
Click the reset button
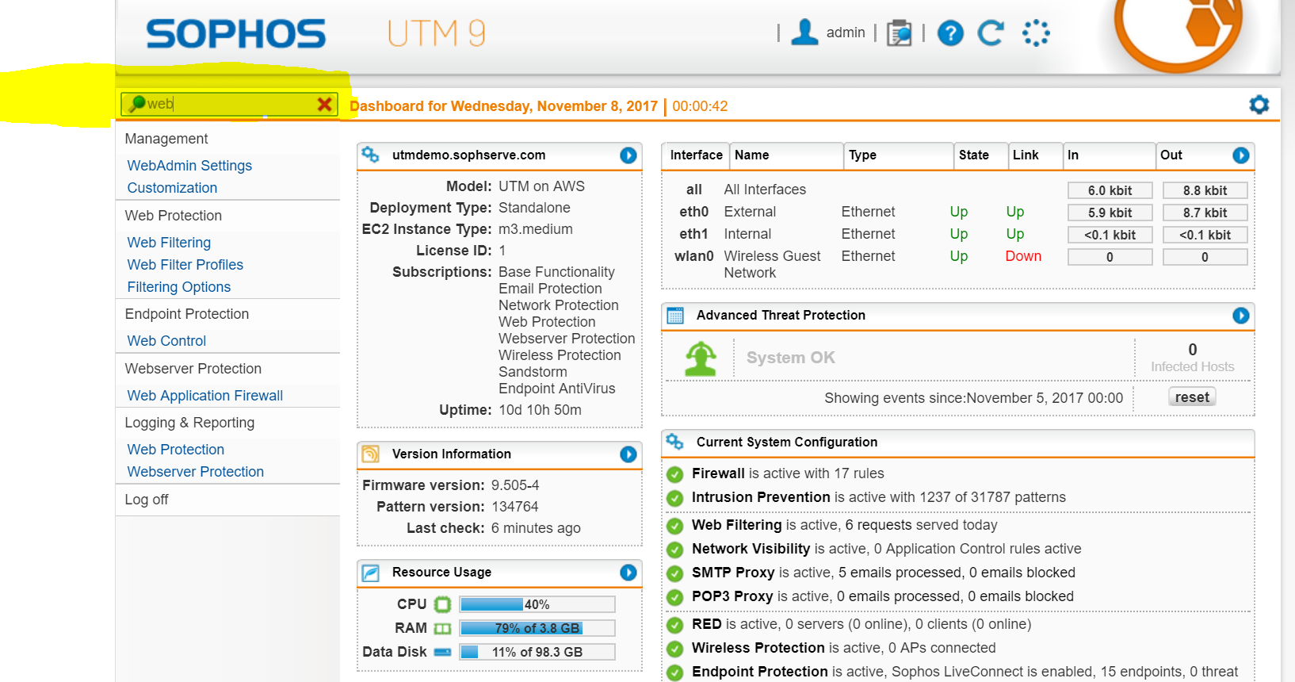coord(1192,397)
